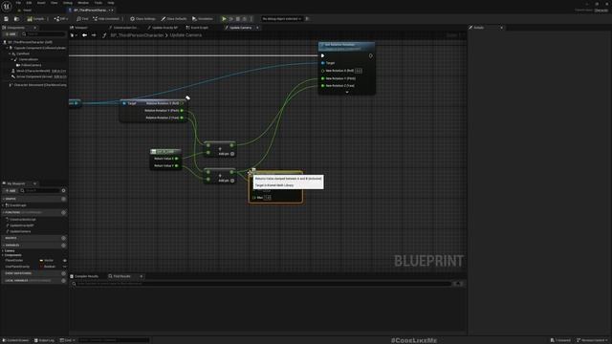Open Class Settings

pos(142,19)
